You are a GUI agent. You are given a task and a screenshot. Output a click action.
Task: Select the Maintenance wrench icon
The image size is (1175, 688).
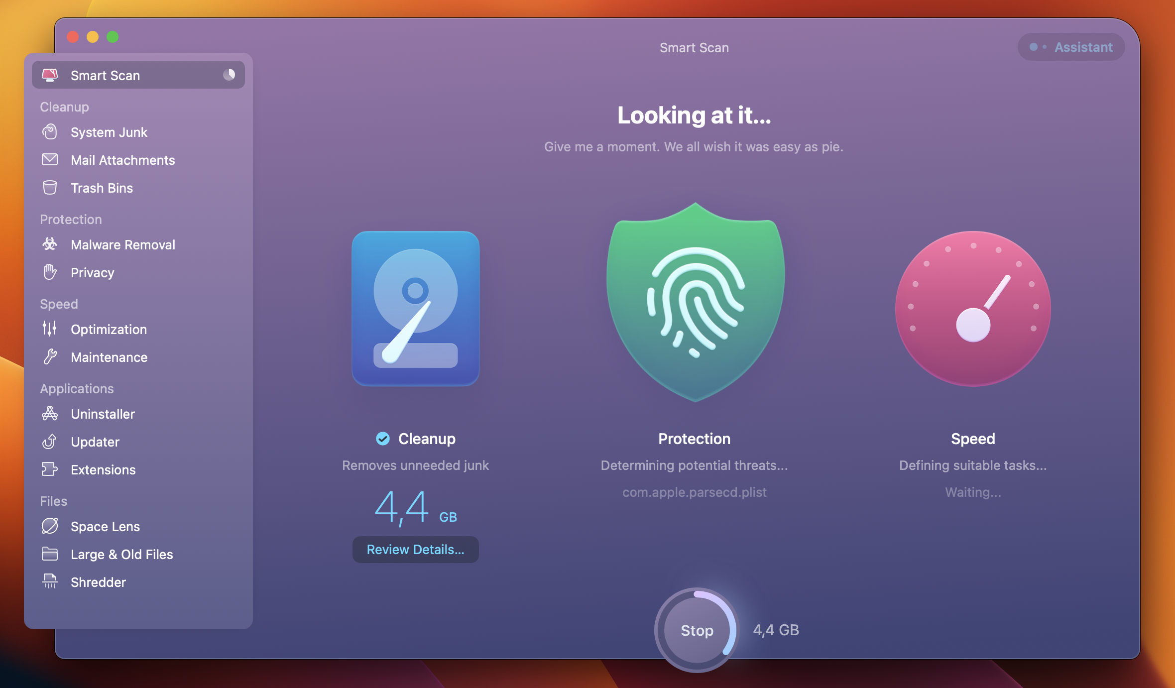tap(50, 357)
